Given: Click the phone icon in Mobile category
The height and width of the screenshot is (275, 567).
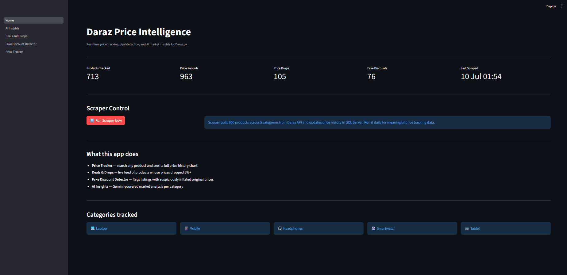Looking at the screenshot, I should pyautogui.click(x=186, y=228).
